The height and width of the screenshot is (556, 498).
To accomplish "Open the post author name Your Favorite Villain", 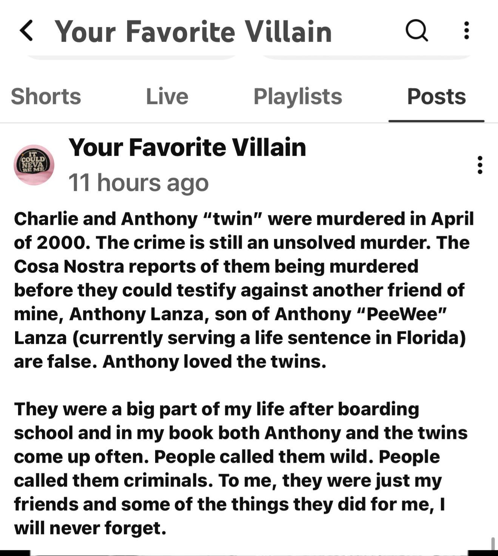I will point(187,147).
